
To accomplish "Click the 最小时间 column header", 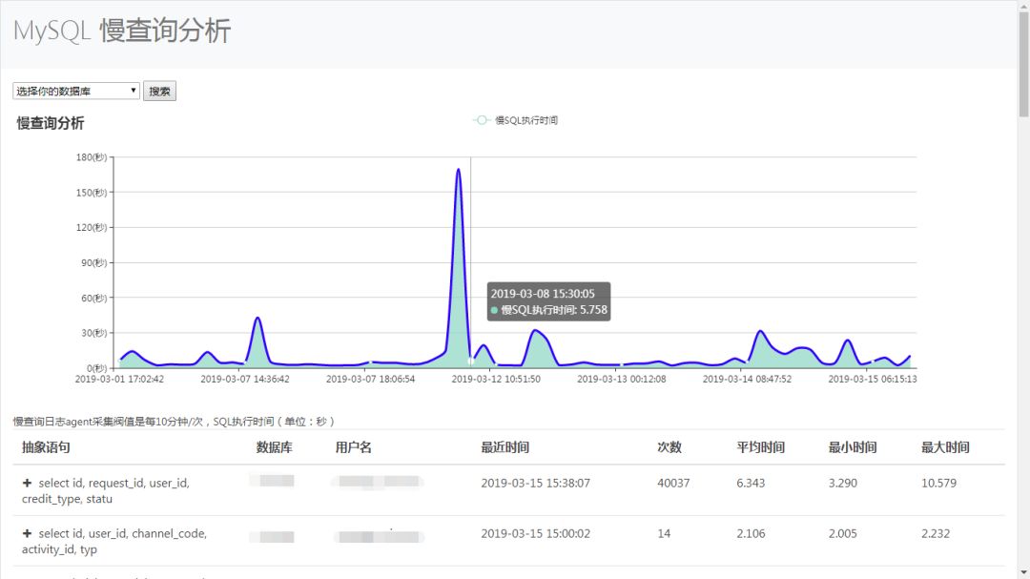I will click(x=853, y=447).
